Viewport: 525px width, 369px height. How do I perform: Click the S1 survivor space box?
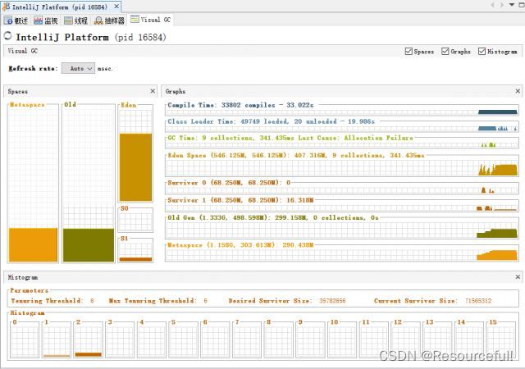pos(135,250)
